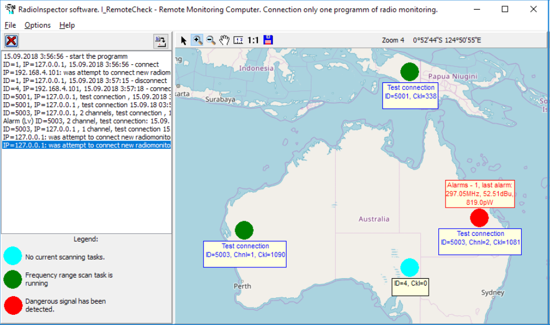
Task: Click the cyan legend circle for no scanning tasks
Action: coord(12,256)
